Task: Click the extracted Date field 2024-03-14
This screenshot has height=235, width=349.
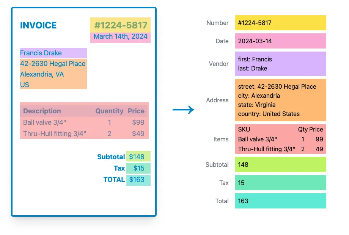Action: coord(280,41)
